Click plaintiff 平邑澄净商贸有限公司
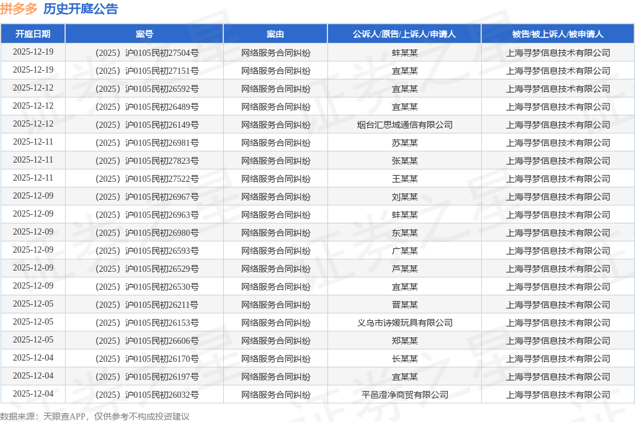The height and width of the screenshot is (422, 635). (x=404, y=395)
